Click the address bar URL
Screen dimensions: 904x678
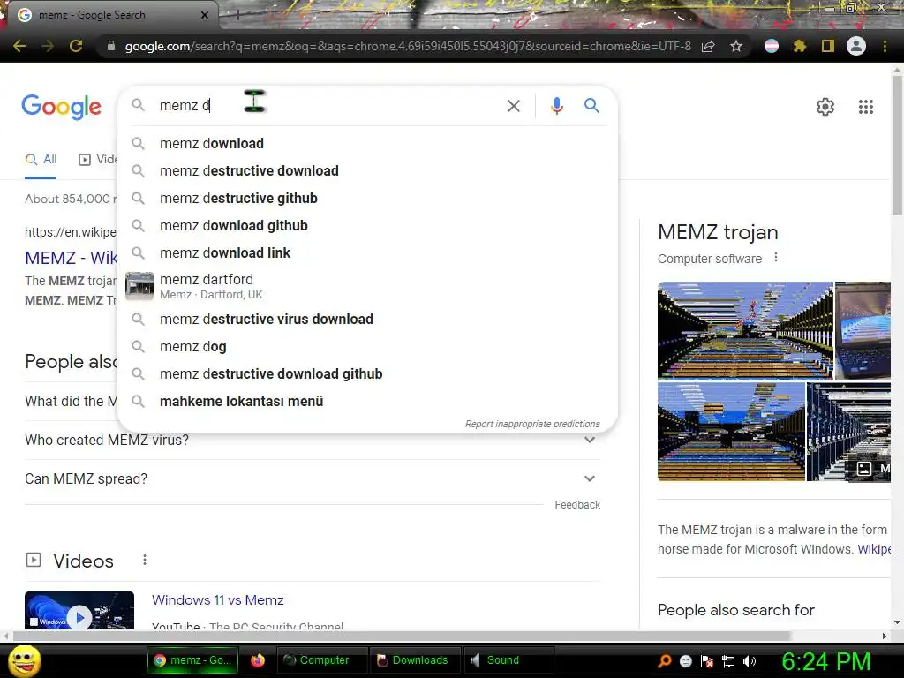(408, 46)
